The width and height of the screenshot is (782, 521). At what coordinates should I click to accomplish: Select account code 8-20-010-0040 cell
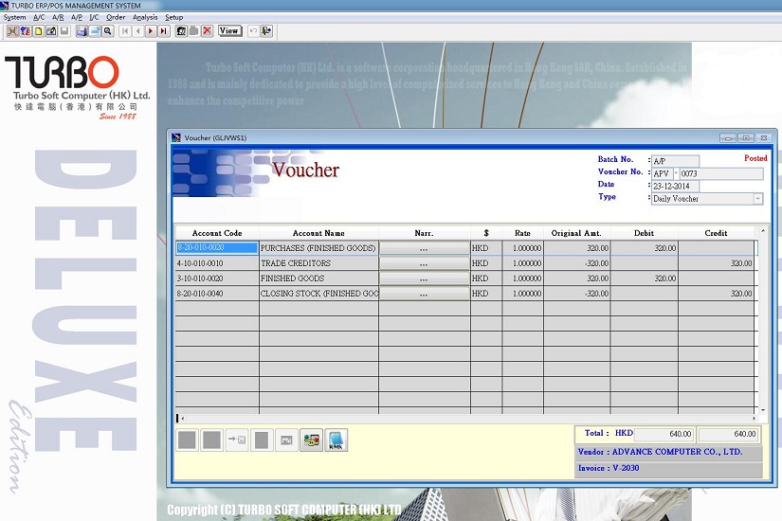click(217, 294)
